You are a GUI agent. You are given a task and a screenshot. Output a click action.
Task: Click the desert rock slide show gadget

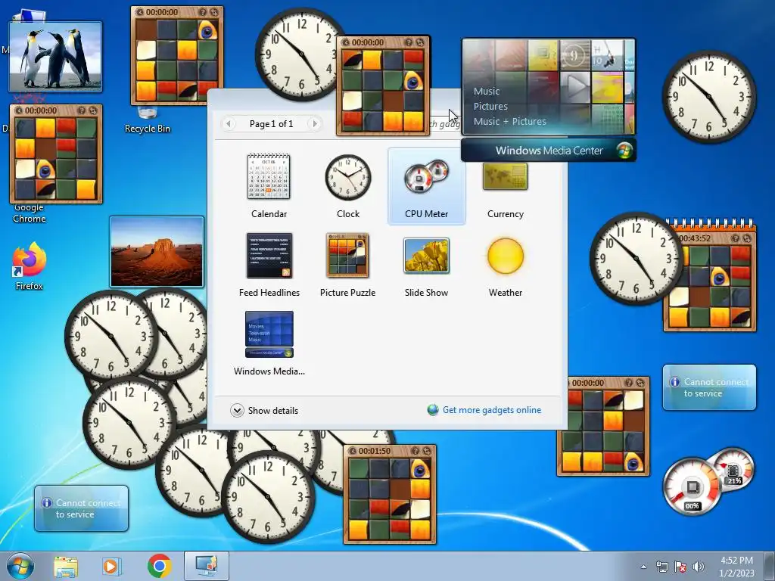[157, 251]
